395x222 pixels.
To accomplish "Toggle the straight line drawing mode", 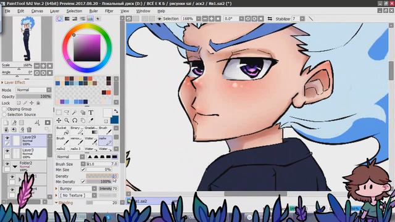I will 311,19.
